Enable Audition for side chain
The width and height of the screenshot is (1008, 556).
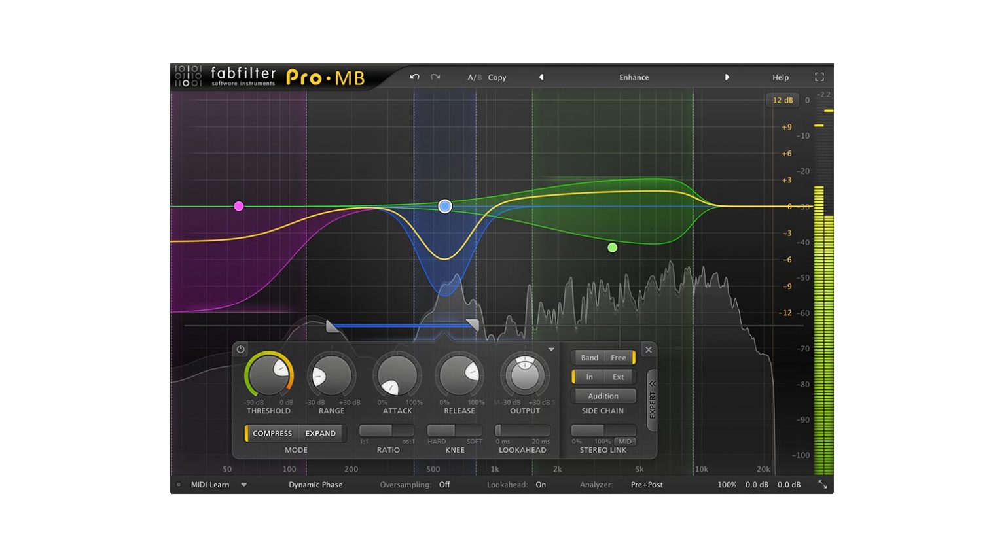[x=603, y=396]
